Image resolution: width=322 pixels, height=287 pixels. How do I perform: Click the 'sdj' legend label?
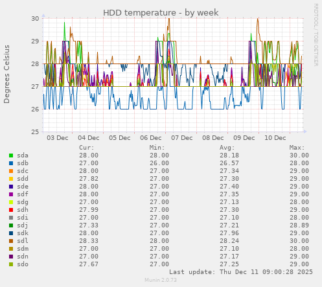(23, 225)
